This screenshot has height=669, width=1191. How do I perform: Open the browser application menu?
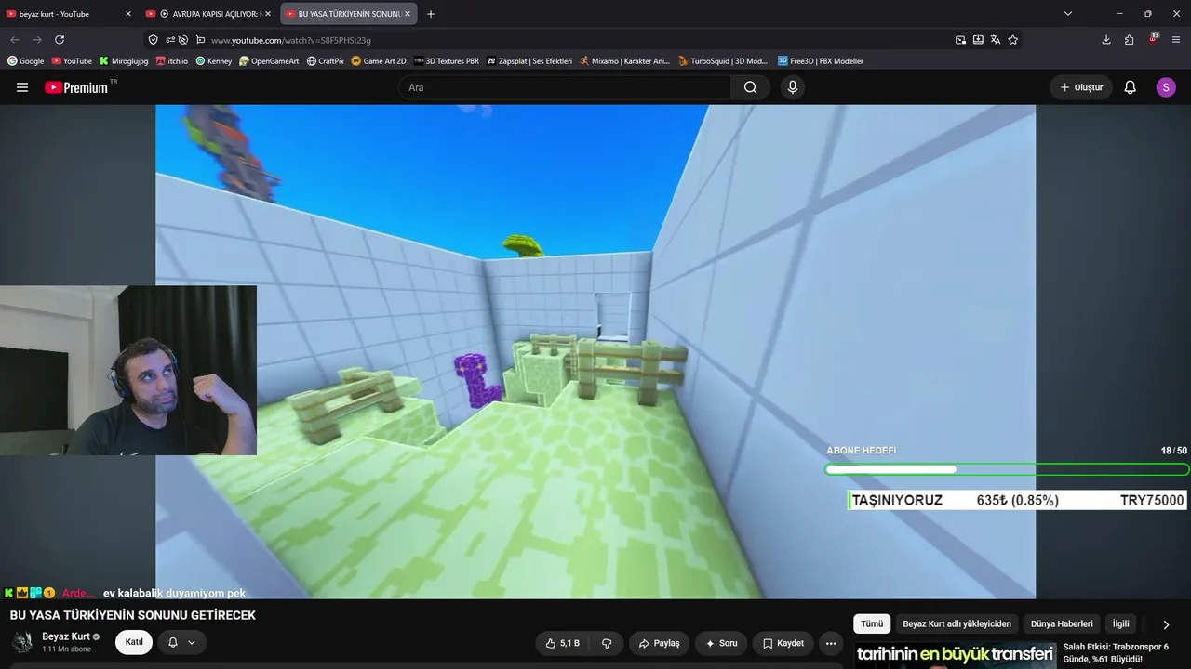tap(1177, 40)
